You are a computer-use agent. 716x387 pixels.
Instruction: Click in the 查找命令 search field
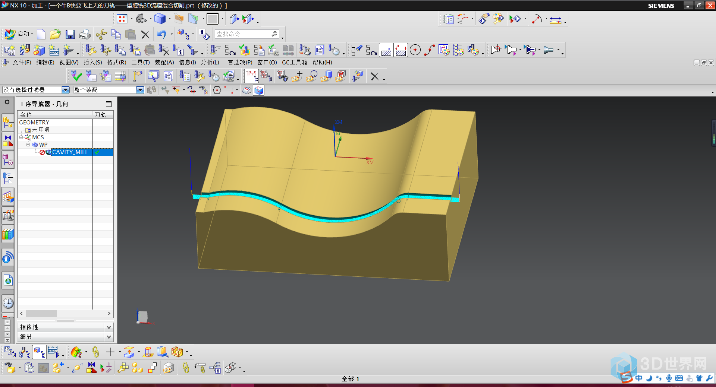247,34
